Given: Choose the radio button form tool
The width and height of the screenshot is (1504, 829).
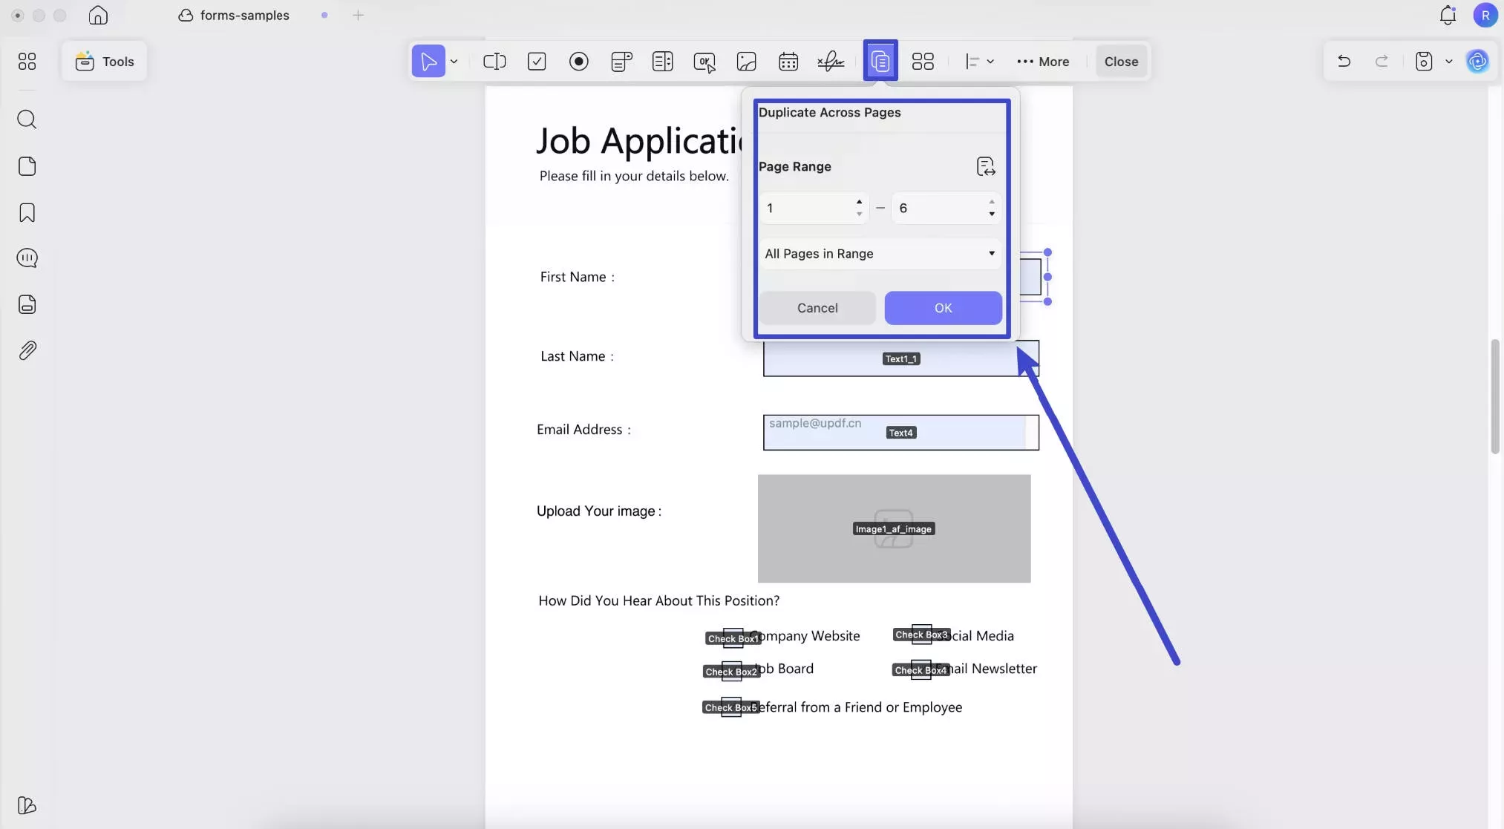Looking at the screenshot, I should tap(579, 62).
